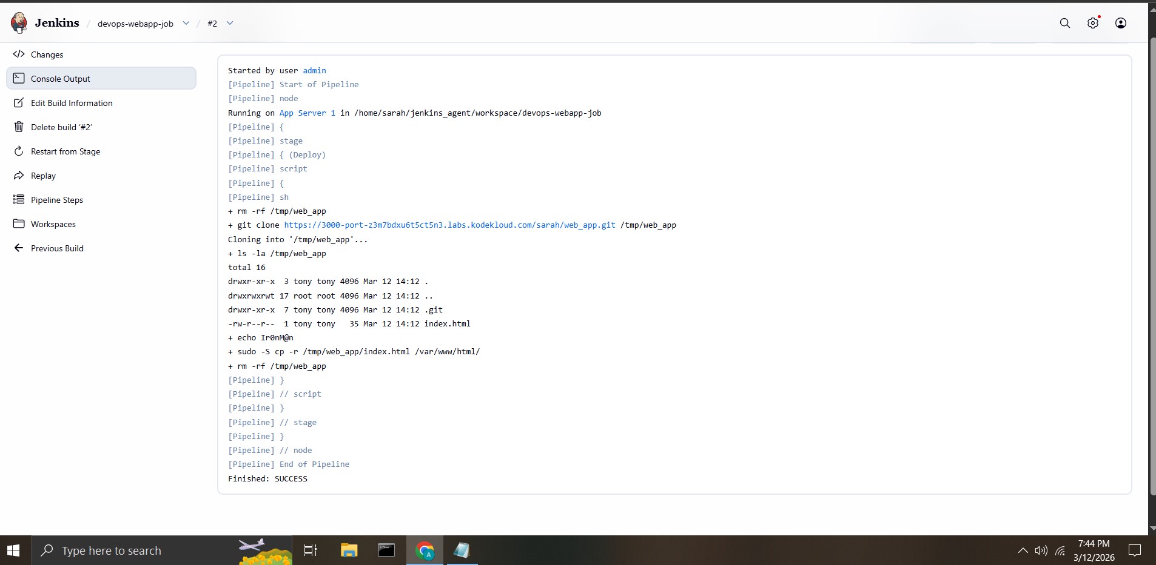Expand the build #2 breadcrumb dropdown

coord(230,23)
